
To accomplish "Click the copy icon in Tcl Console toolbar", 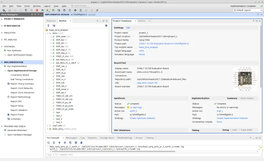I will click(x=70, y=143).
